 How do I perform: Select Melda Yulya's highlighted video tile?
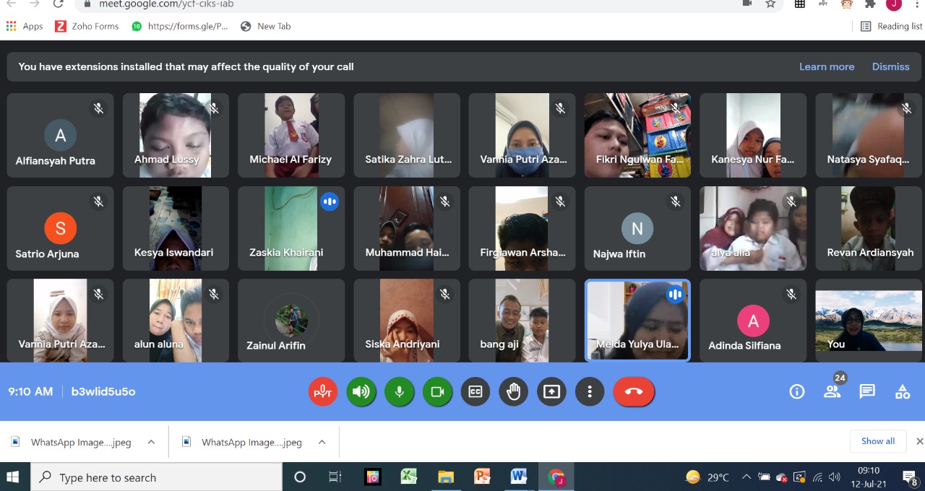[637, 320]
